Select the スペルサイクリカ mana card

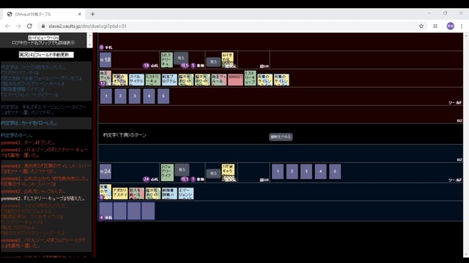coord(137,80)
